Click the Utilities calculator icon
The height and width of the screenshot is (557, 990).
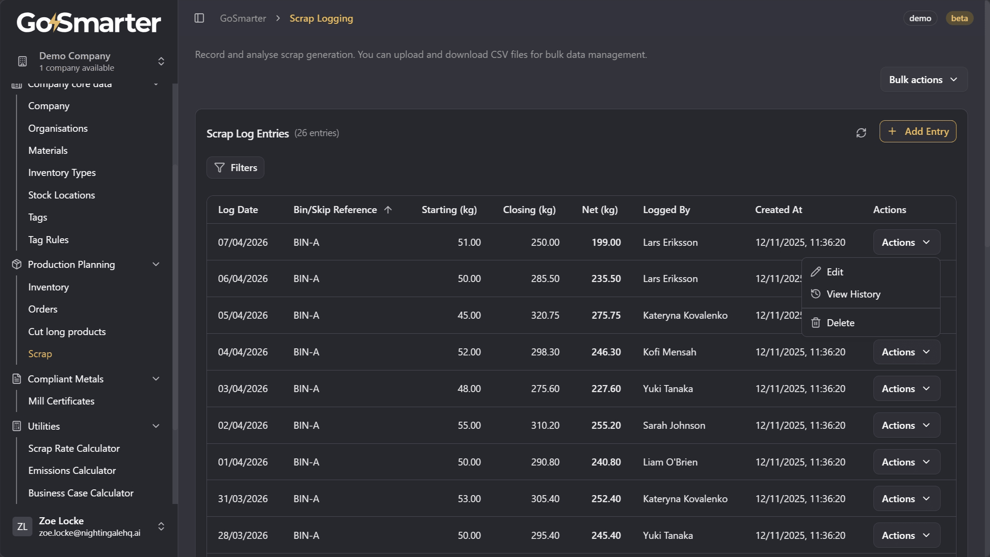pyautogui.click(x=16, y=426)
